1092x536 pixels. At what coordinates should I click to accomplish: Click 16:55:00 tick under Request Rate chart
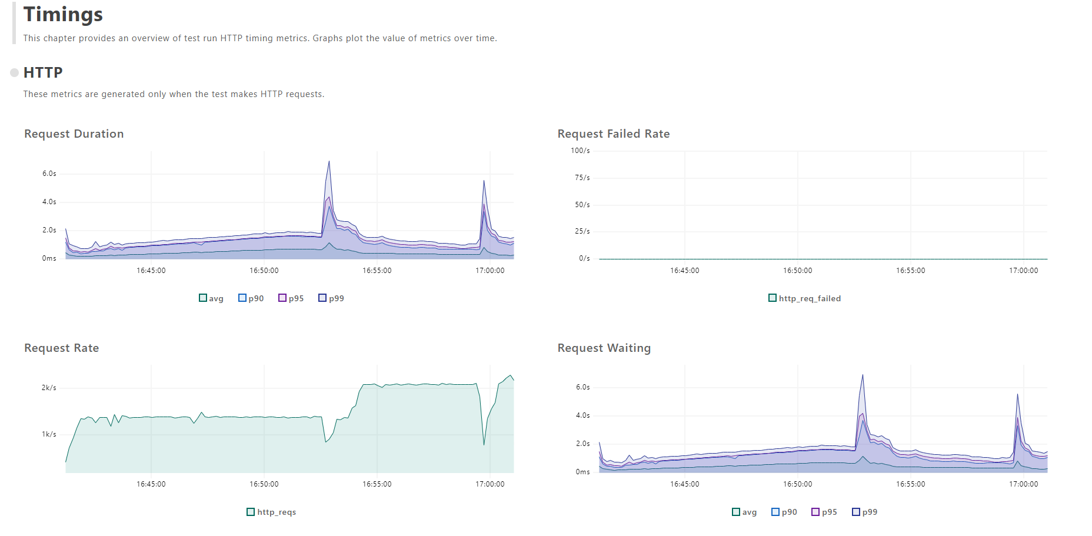coord(377,484)
